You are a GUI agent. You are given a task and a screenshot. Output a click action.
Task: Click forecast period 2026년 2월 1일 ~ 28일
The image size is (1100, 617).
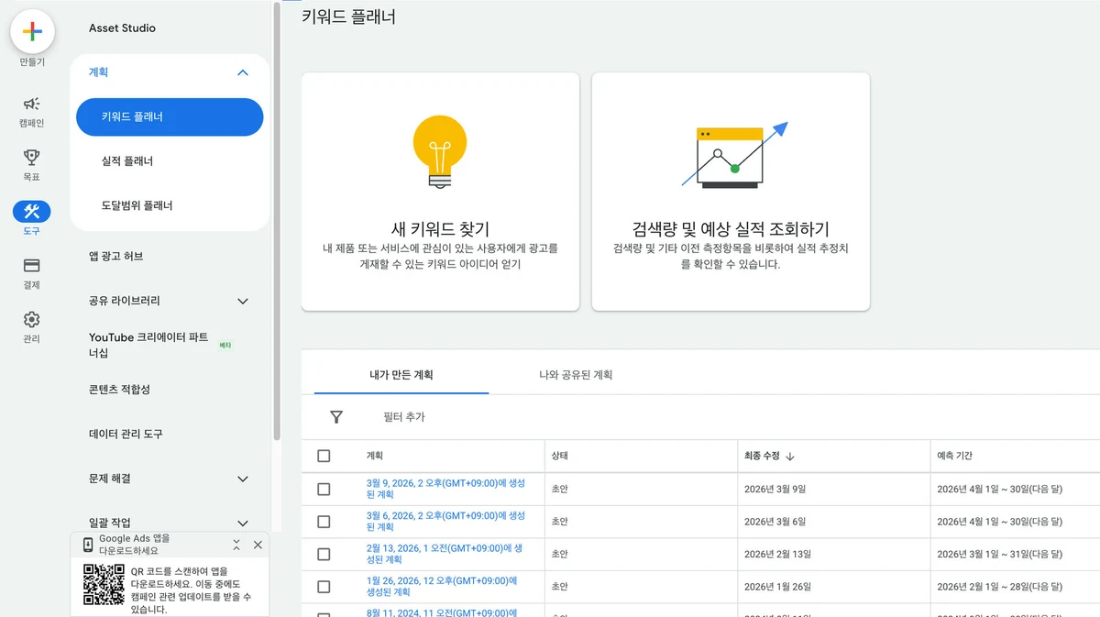click(999, 587)
